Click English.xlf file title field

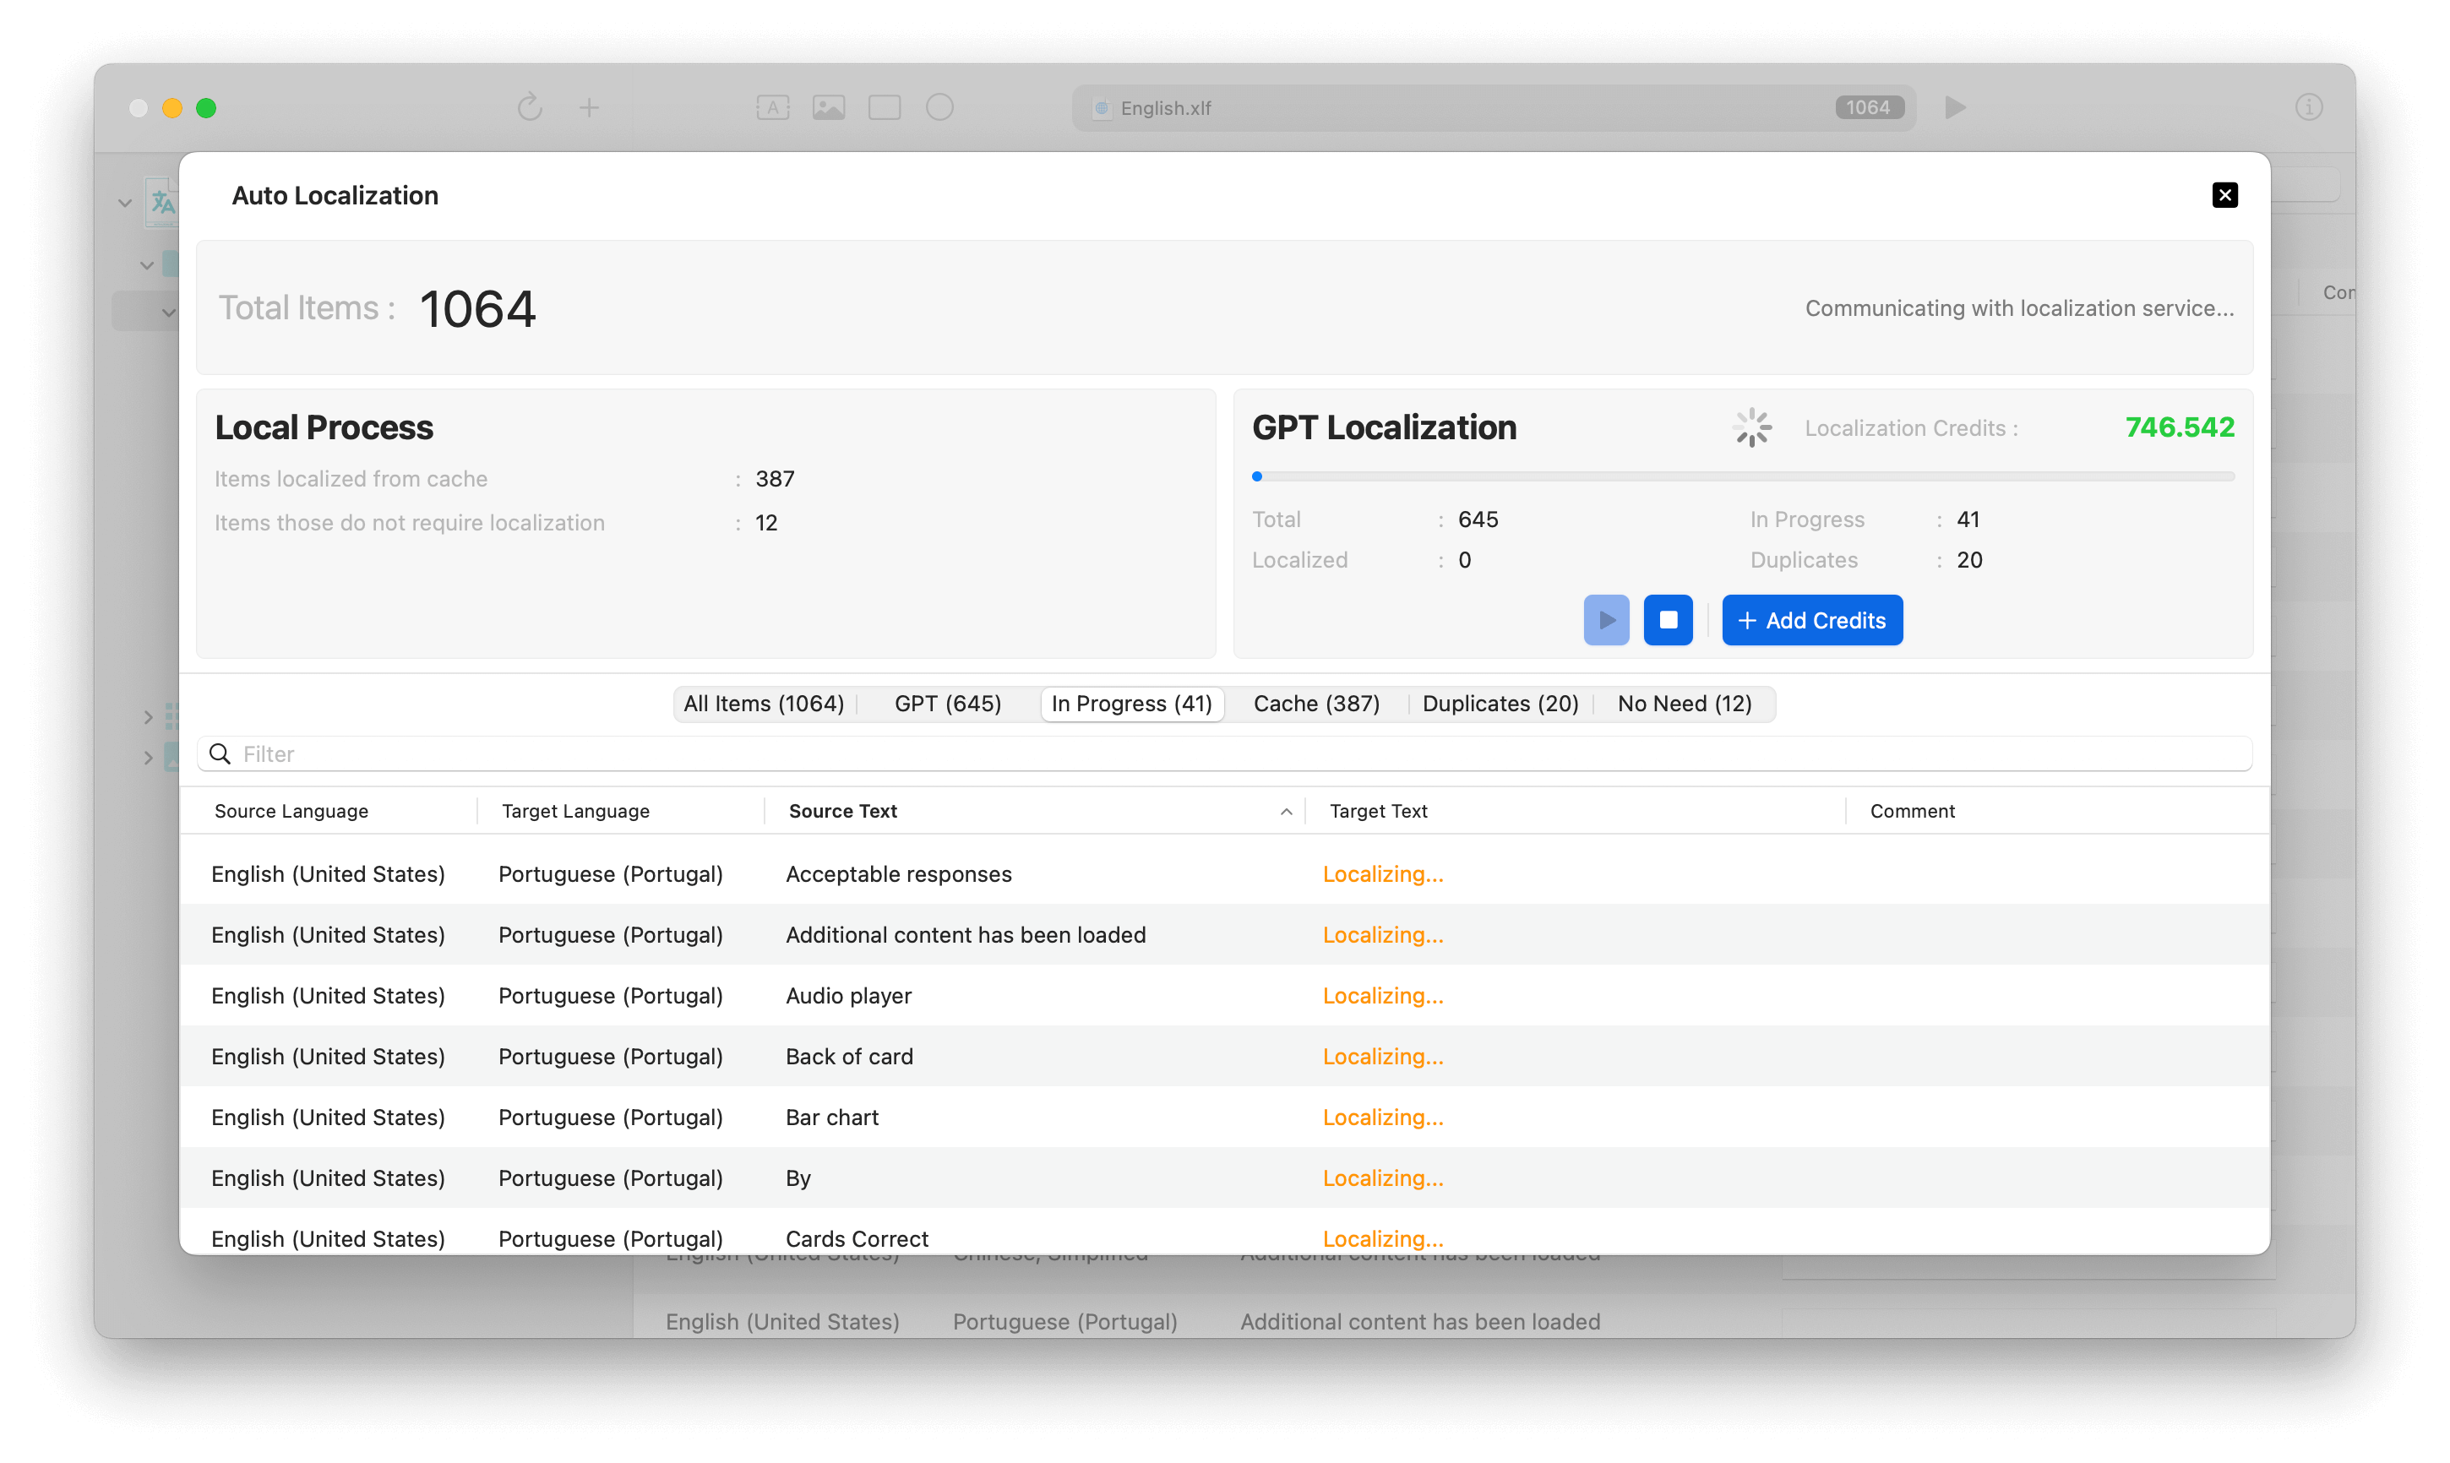tap(1494, 107)
